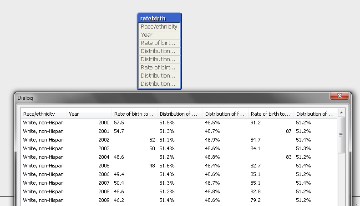Select Race/ethnicity field in ratebirth table
This screenshot has width=360, height=206.
point(159,27)
